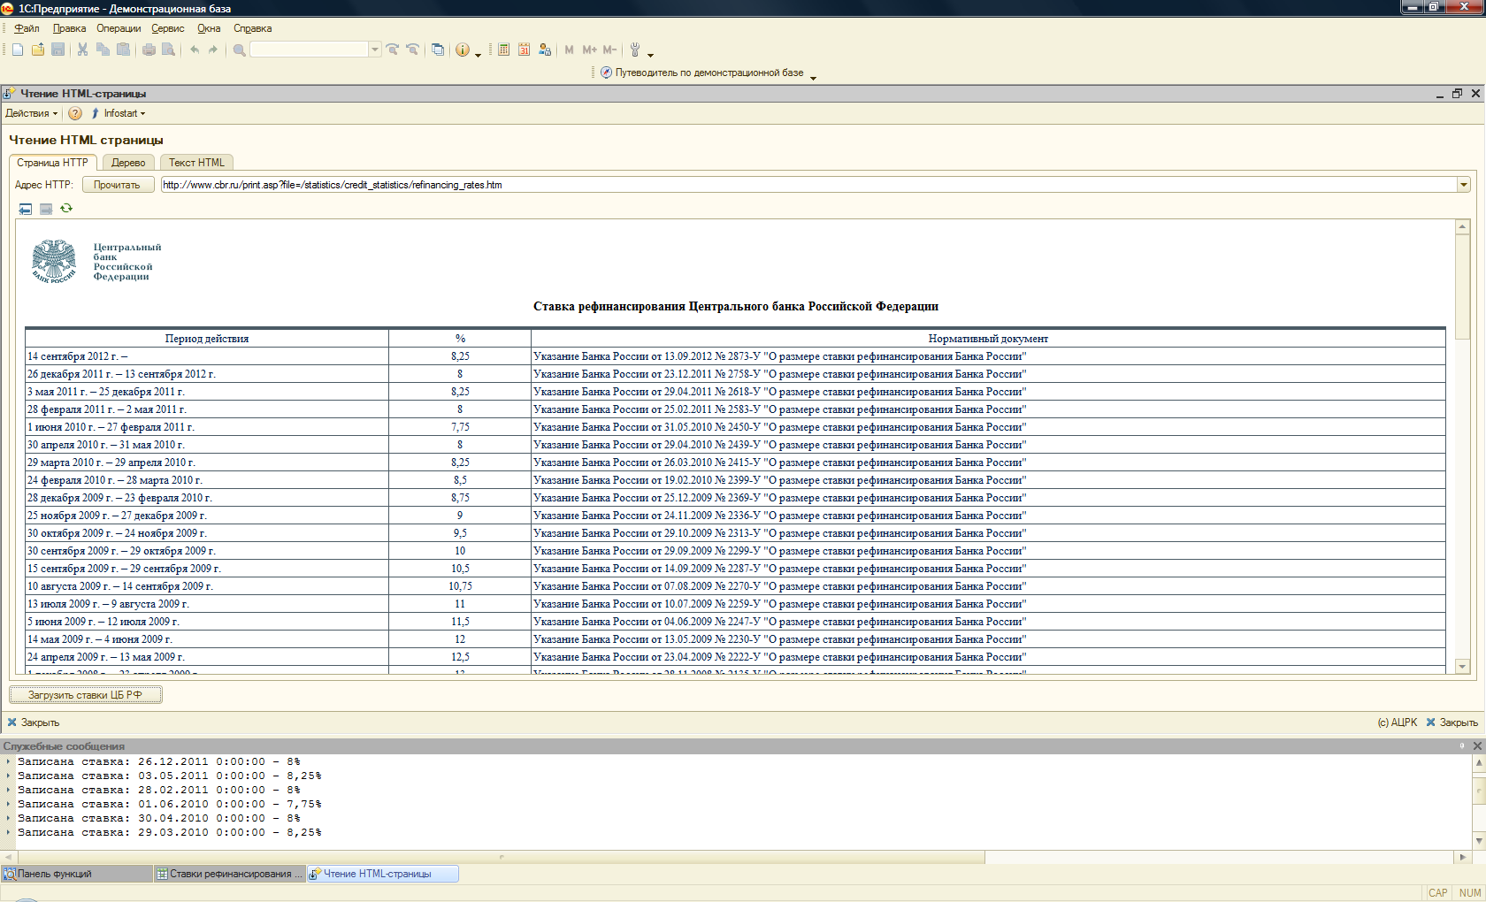Click the Central Bank logo image
1486x902 pixels.
54,262
